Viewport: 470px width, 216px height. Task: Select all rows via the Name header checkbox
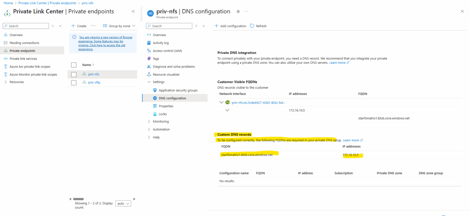pos(73,65)
